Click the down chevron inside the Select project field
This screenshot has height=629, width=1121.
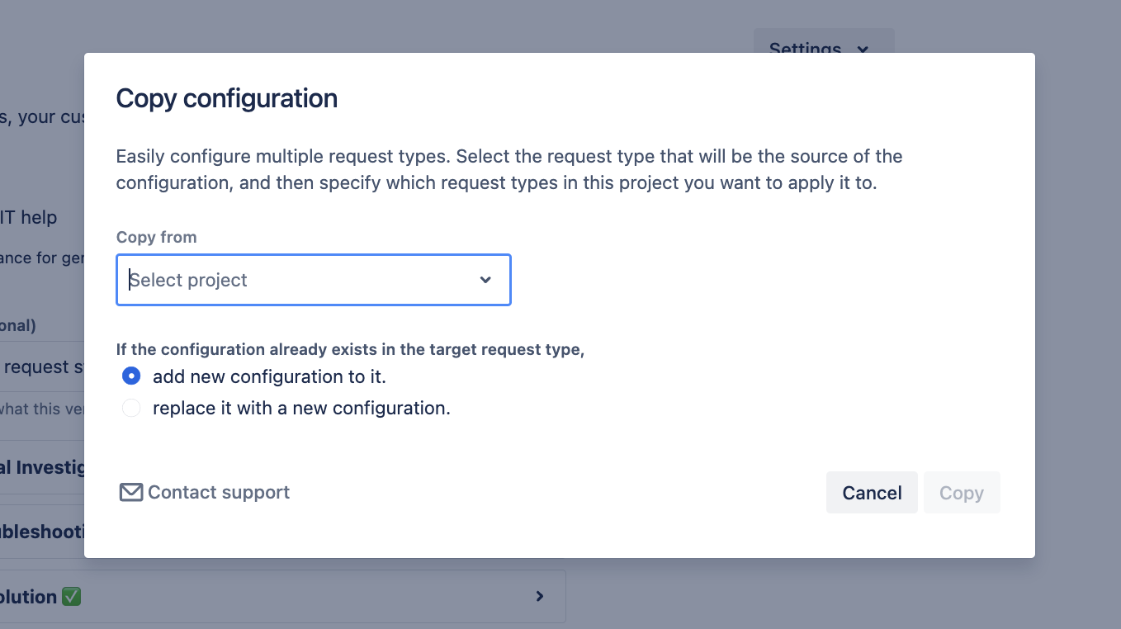(x=485, y=280)
